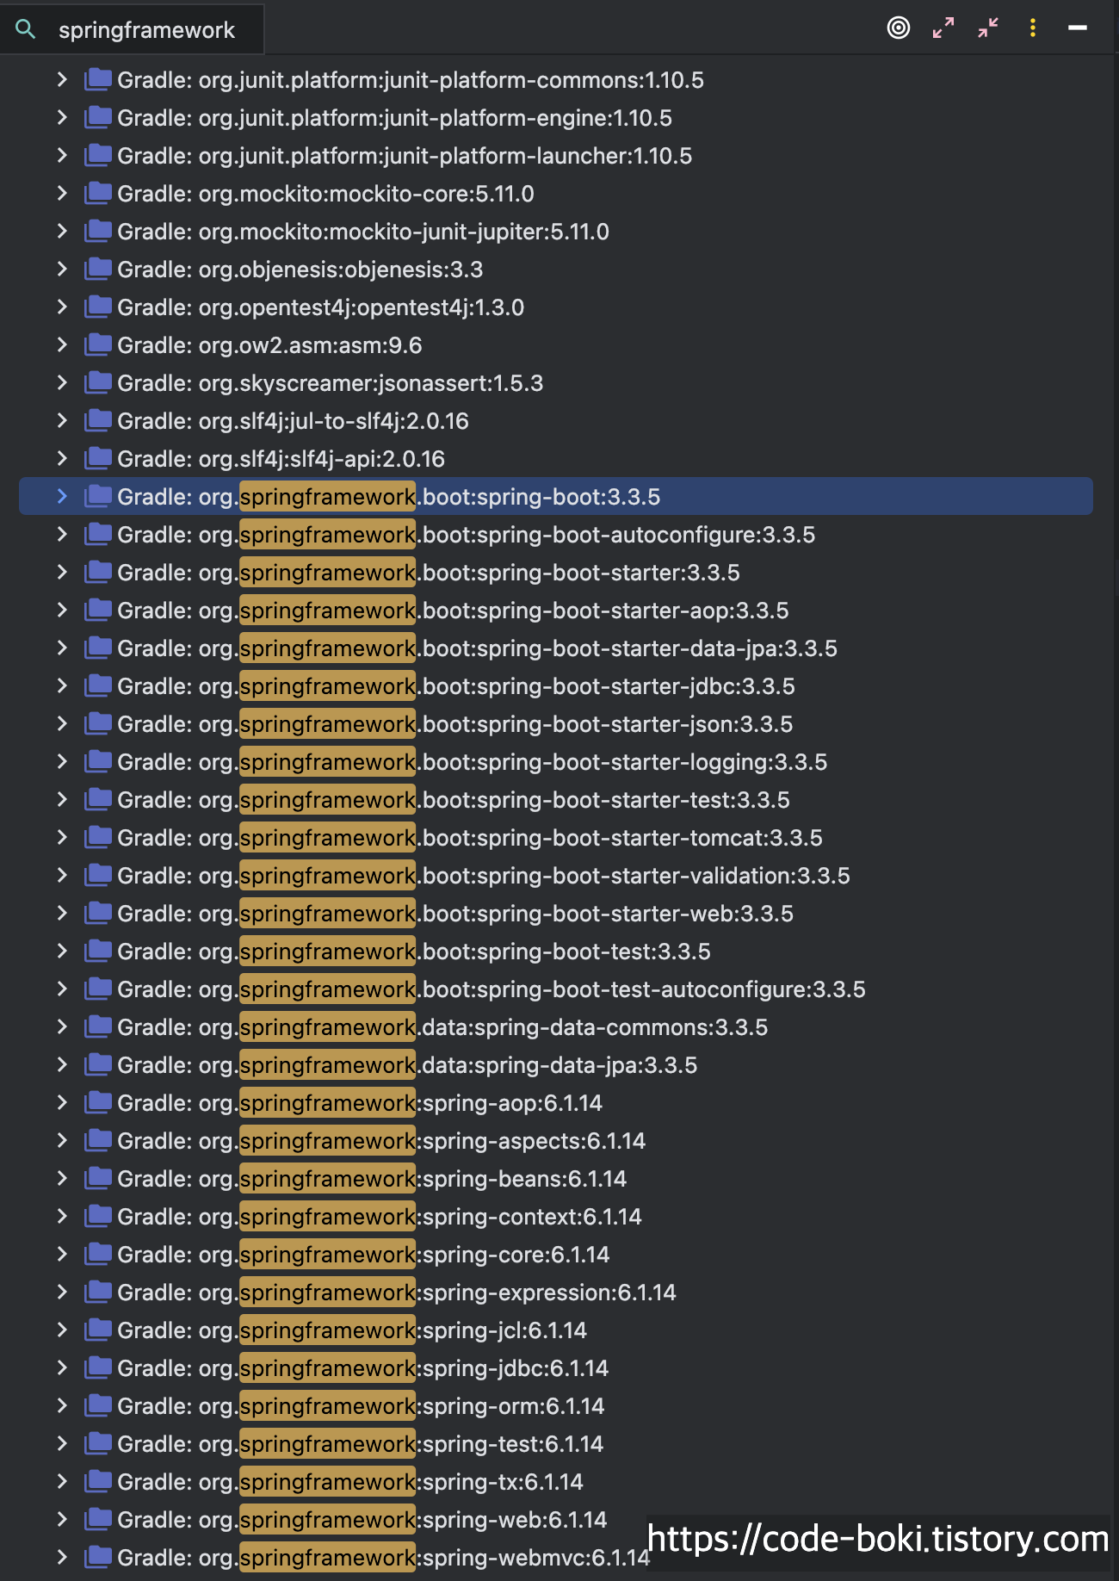Click folder icon of junit-platform-launcher:1.10.5

tap(98, 155)
